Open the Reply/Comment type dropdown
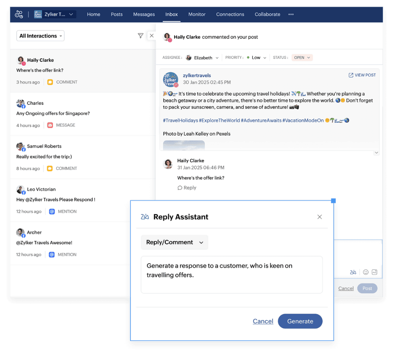This screenshot has width=393, height=363. 174,242
